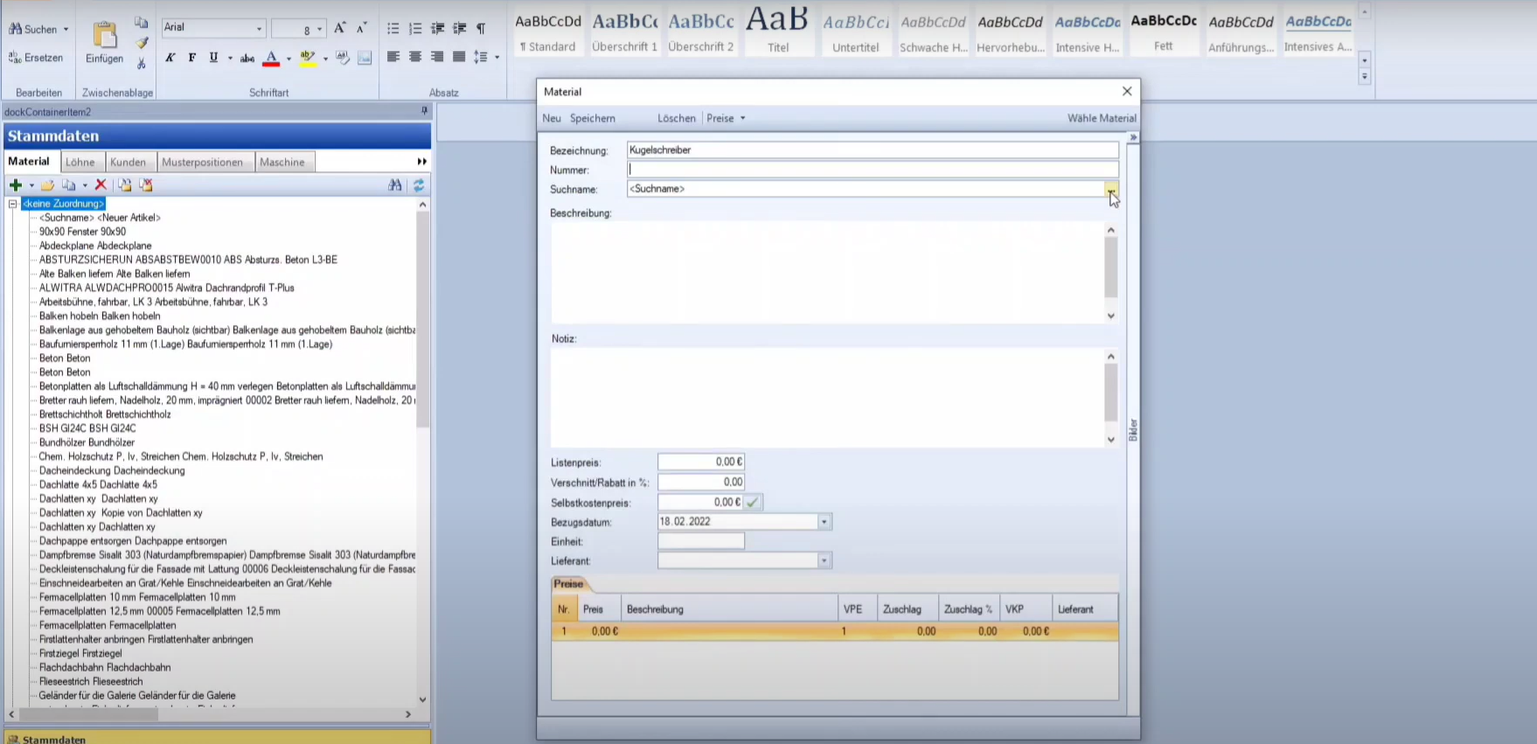The width and height of the screenshot is (1537, 744).
Task: Open the Lieferant dropdown
Action: [824, 560]
